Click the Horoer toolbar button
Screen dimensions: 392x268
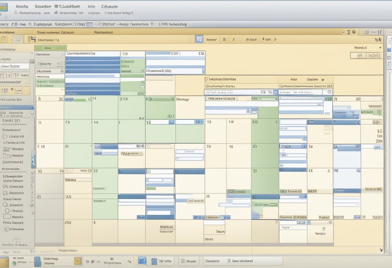[211, 40]
